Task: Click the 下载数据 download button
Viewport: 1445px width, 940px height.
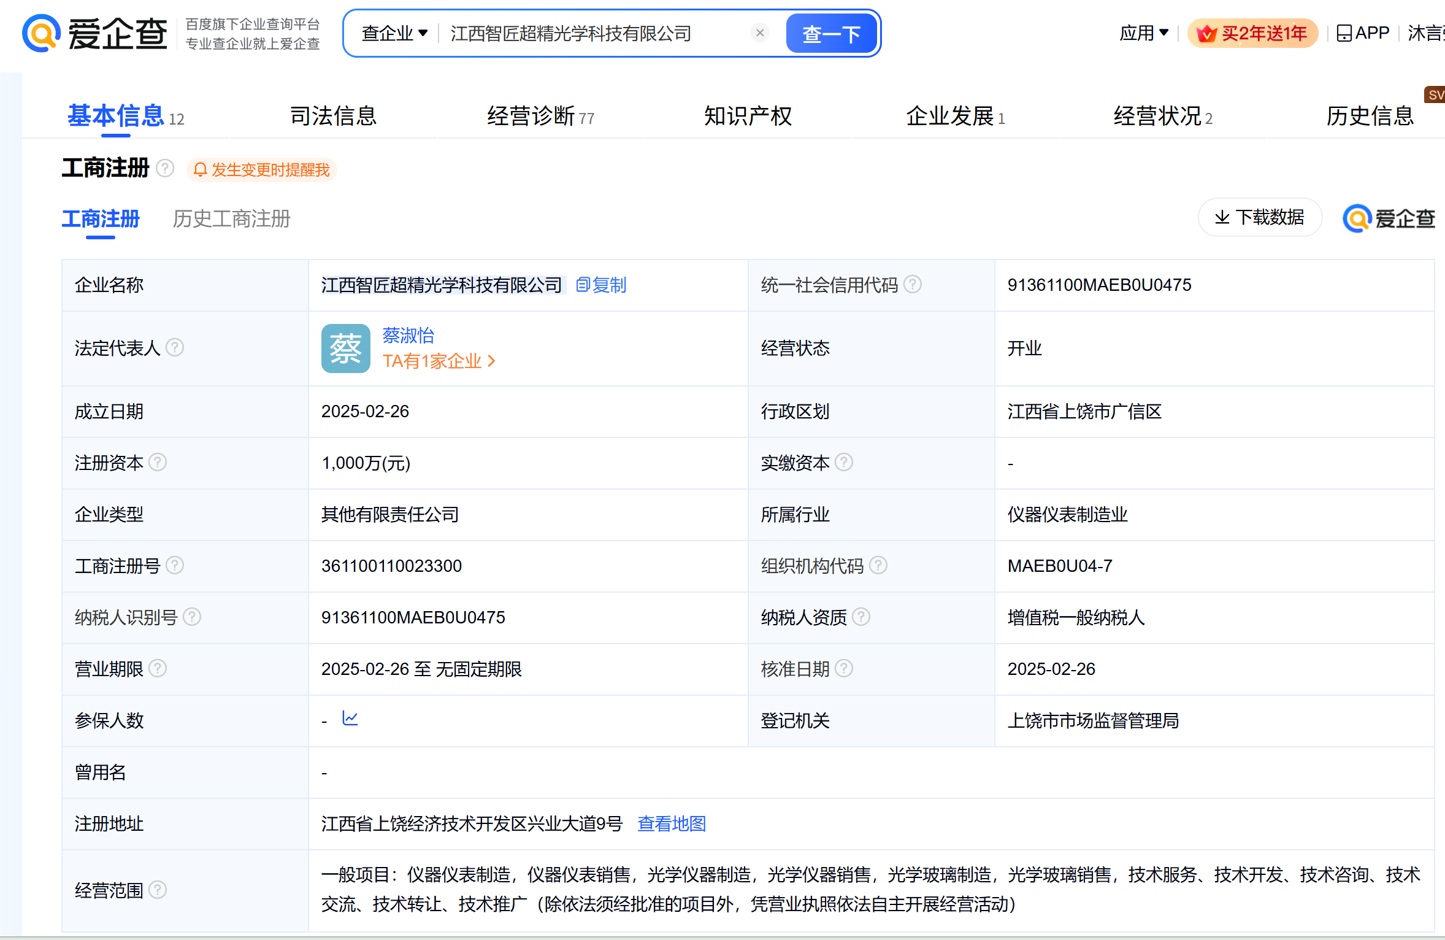Action: tap(1260, 217)
